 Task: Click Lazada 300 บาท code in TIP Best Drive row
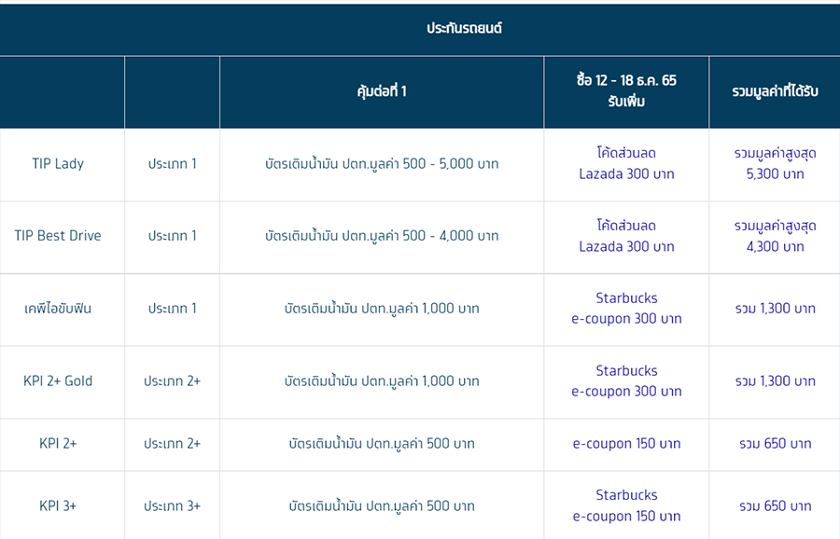coord(626,236)
